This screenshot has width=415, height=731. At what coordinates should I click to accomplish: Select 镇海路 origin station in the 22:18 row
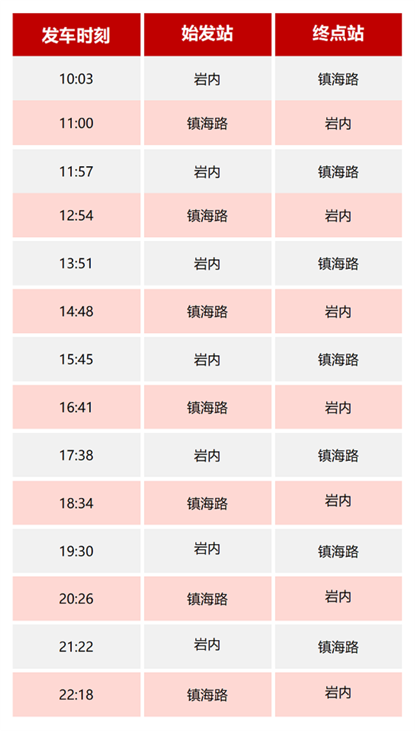pyautogui.click(x=207, y=695)
